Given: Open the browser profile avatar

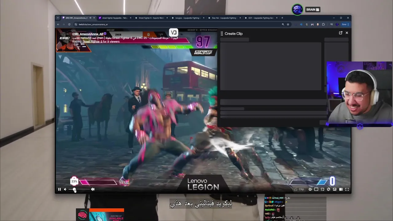Looking at the screenshot, I should pyautogui.click(x=337, y=24).
